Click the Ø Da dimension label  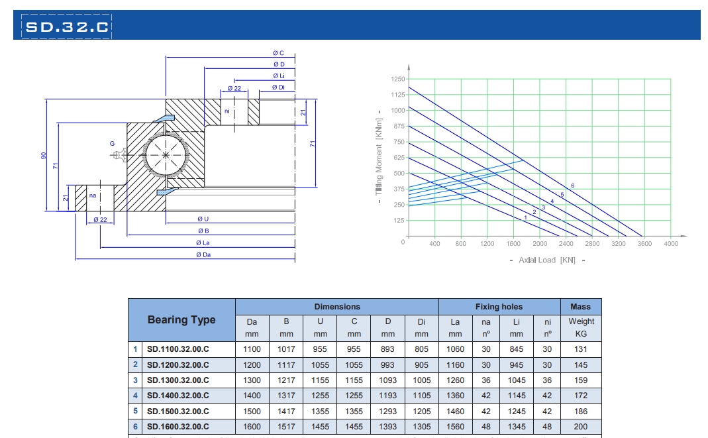[203, 254]
